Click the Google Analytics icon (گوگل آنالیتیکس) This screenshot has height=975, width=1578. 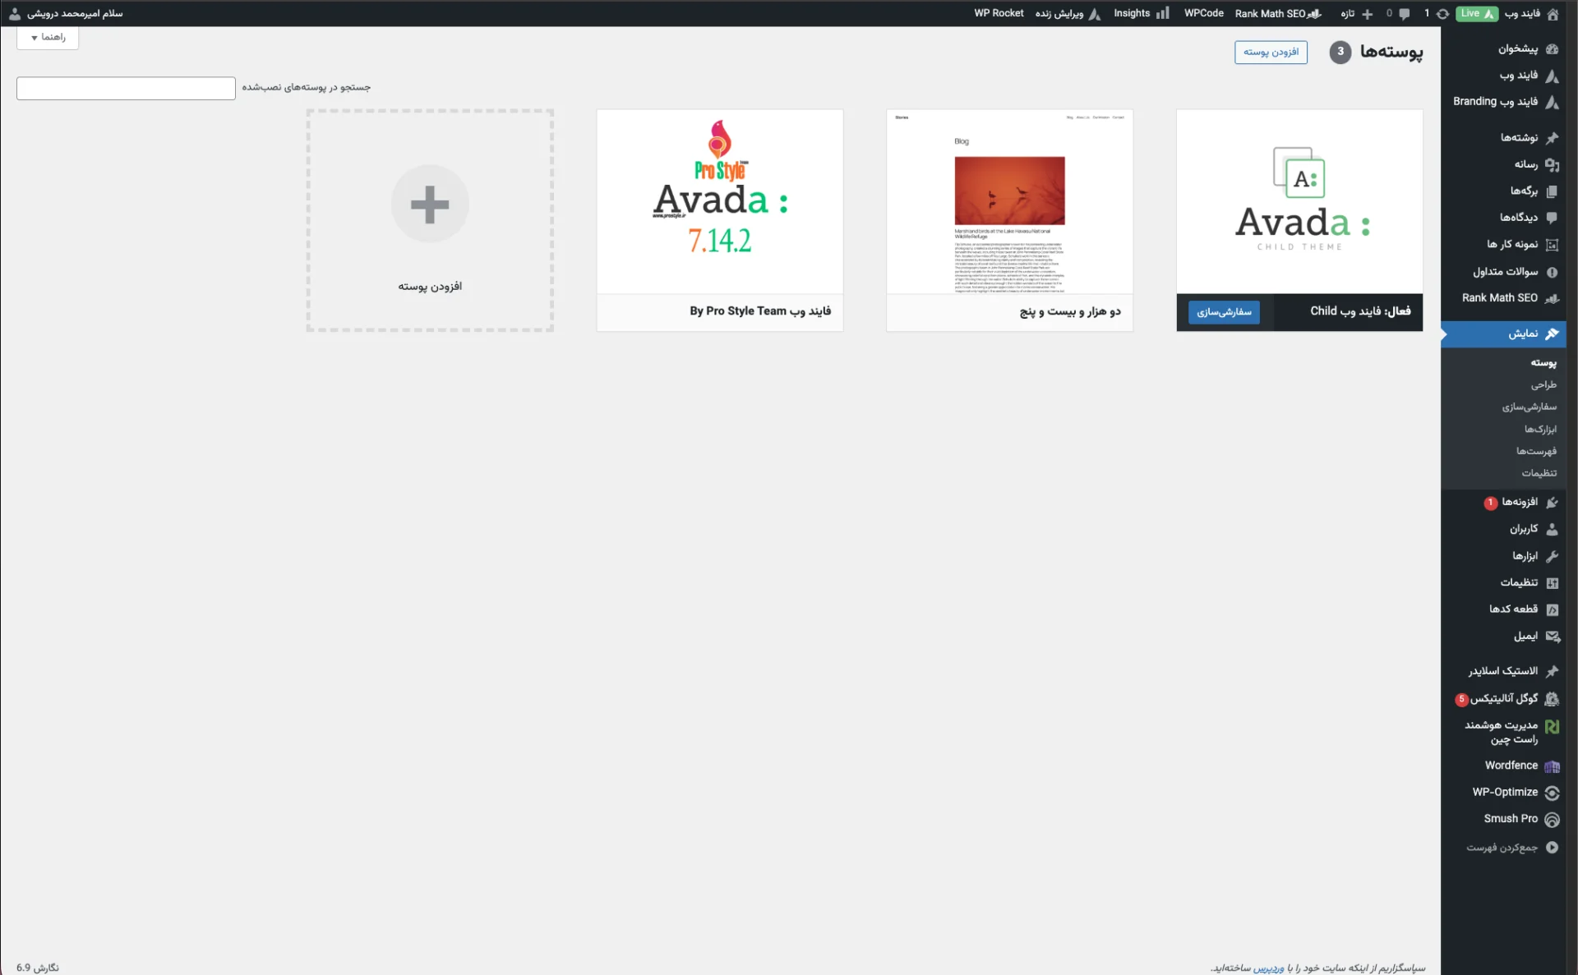tap(1552, 699)
